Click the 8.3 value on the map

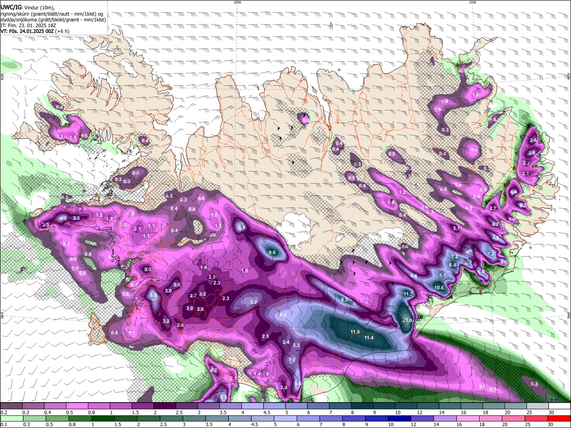[x=344, y=300]
